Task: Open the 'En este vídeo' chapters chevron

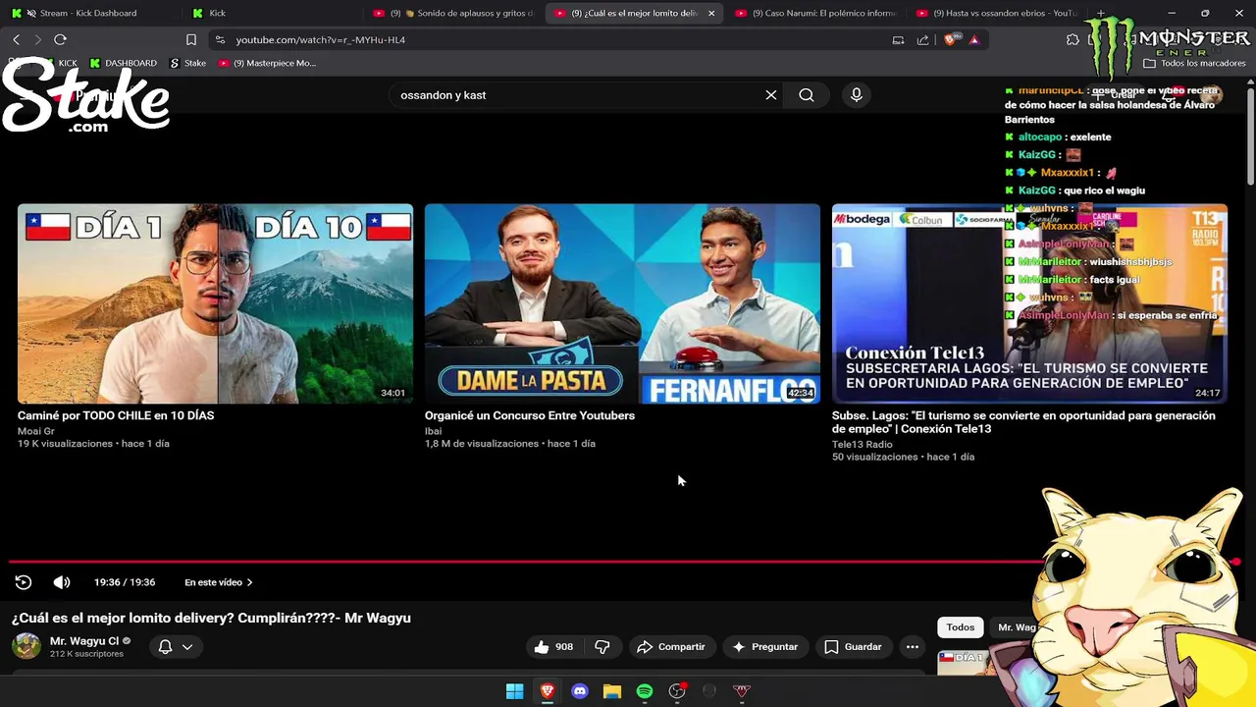Action: 249,582
